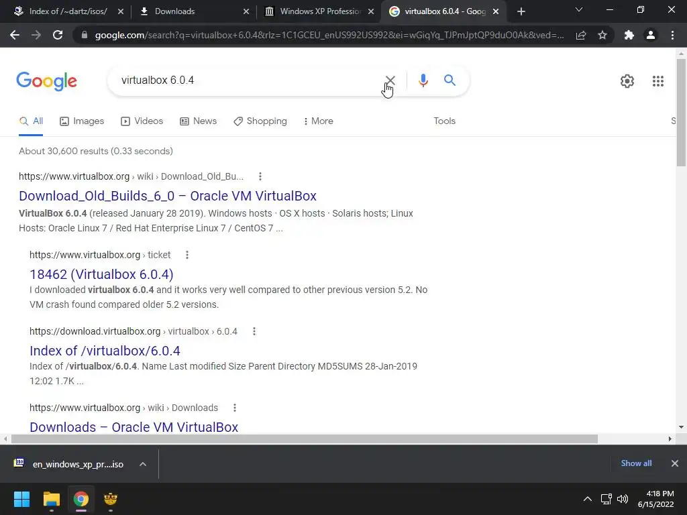The image size is (687, 515).
Task: Open the Windows Start menu
Action: click(21, 499)
